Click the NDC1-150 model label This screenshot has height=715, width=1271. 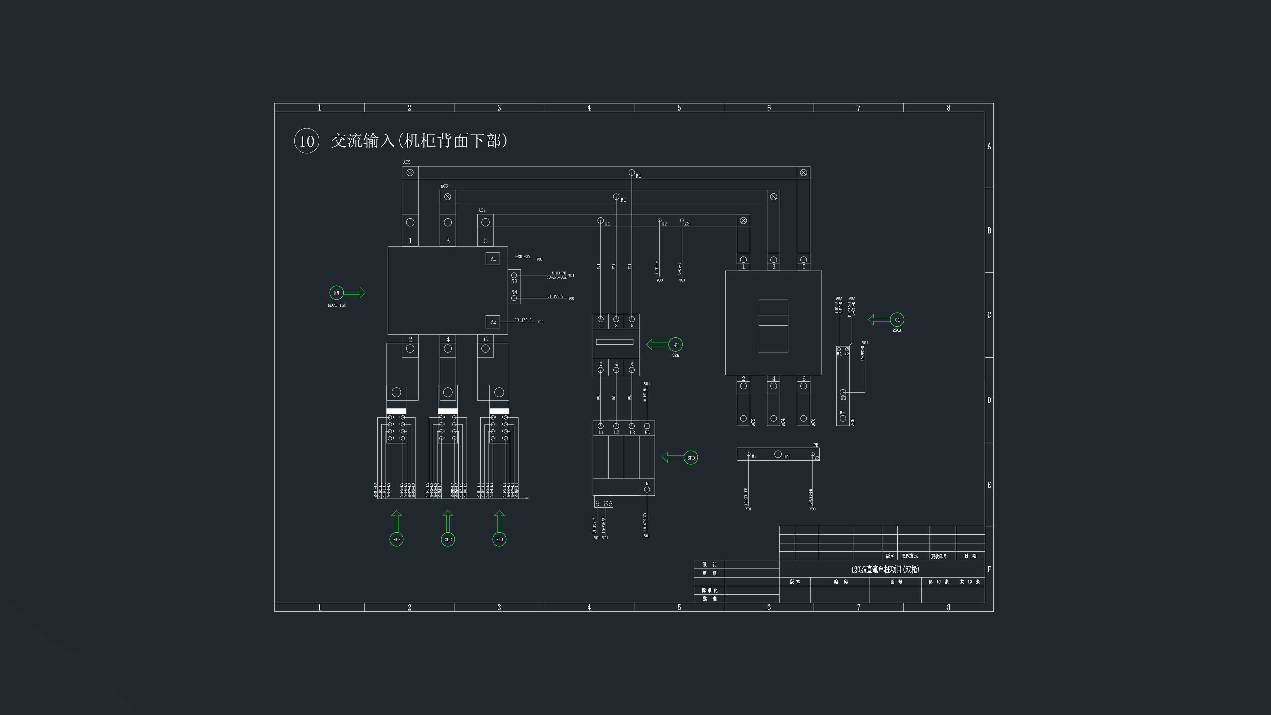[337, 306]
